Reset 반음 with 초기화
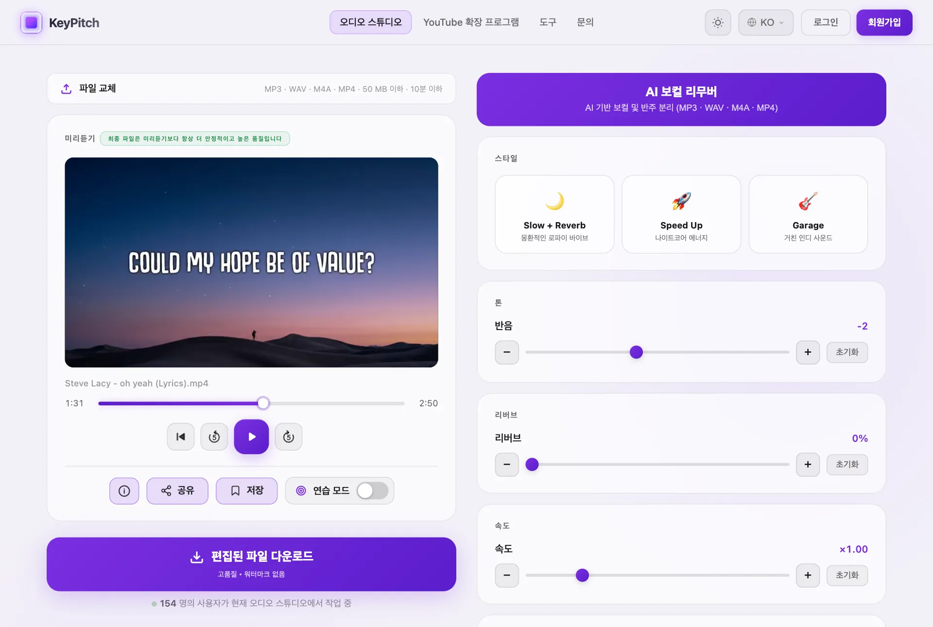Viewport: 933px width, 627px height. (847, 352)
